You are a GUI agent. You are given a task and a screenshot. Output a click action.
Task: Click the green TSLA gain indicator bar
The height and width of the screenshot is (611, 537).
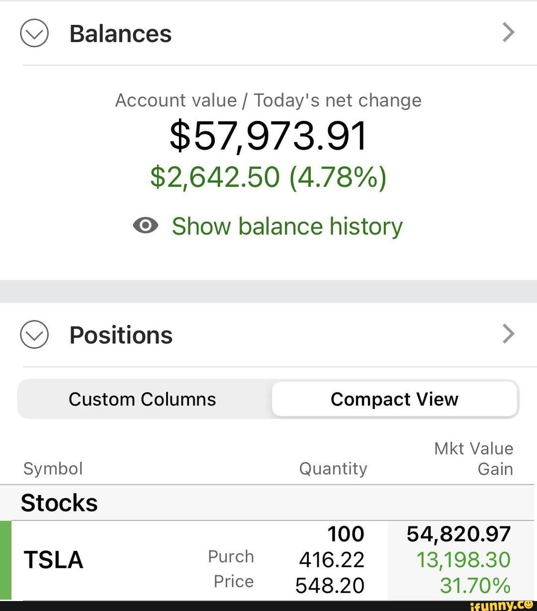pyautogui.click(x=5, y=560)
